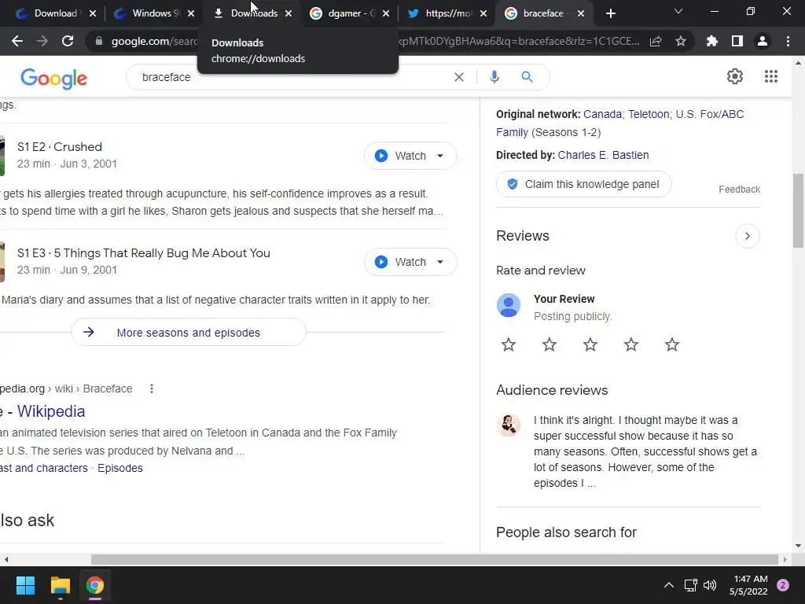The width and height of the screenshot is (805, 604).
Task: Close the braceface tab
Action: [581, 13]
